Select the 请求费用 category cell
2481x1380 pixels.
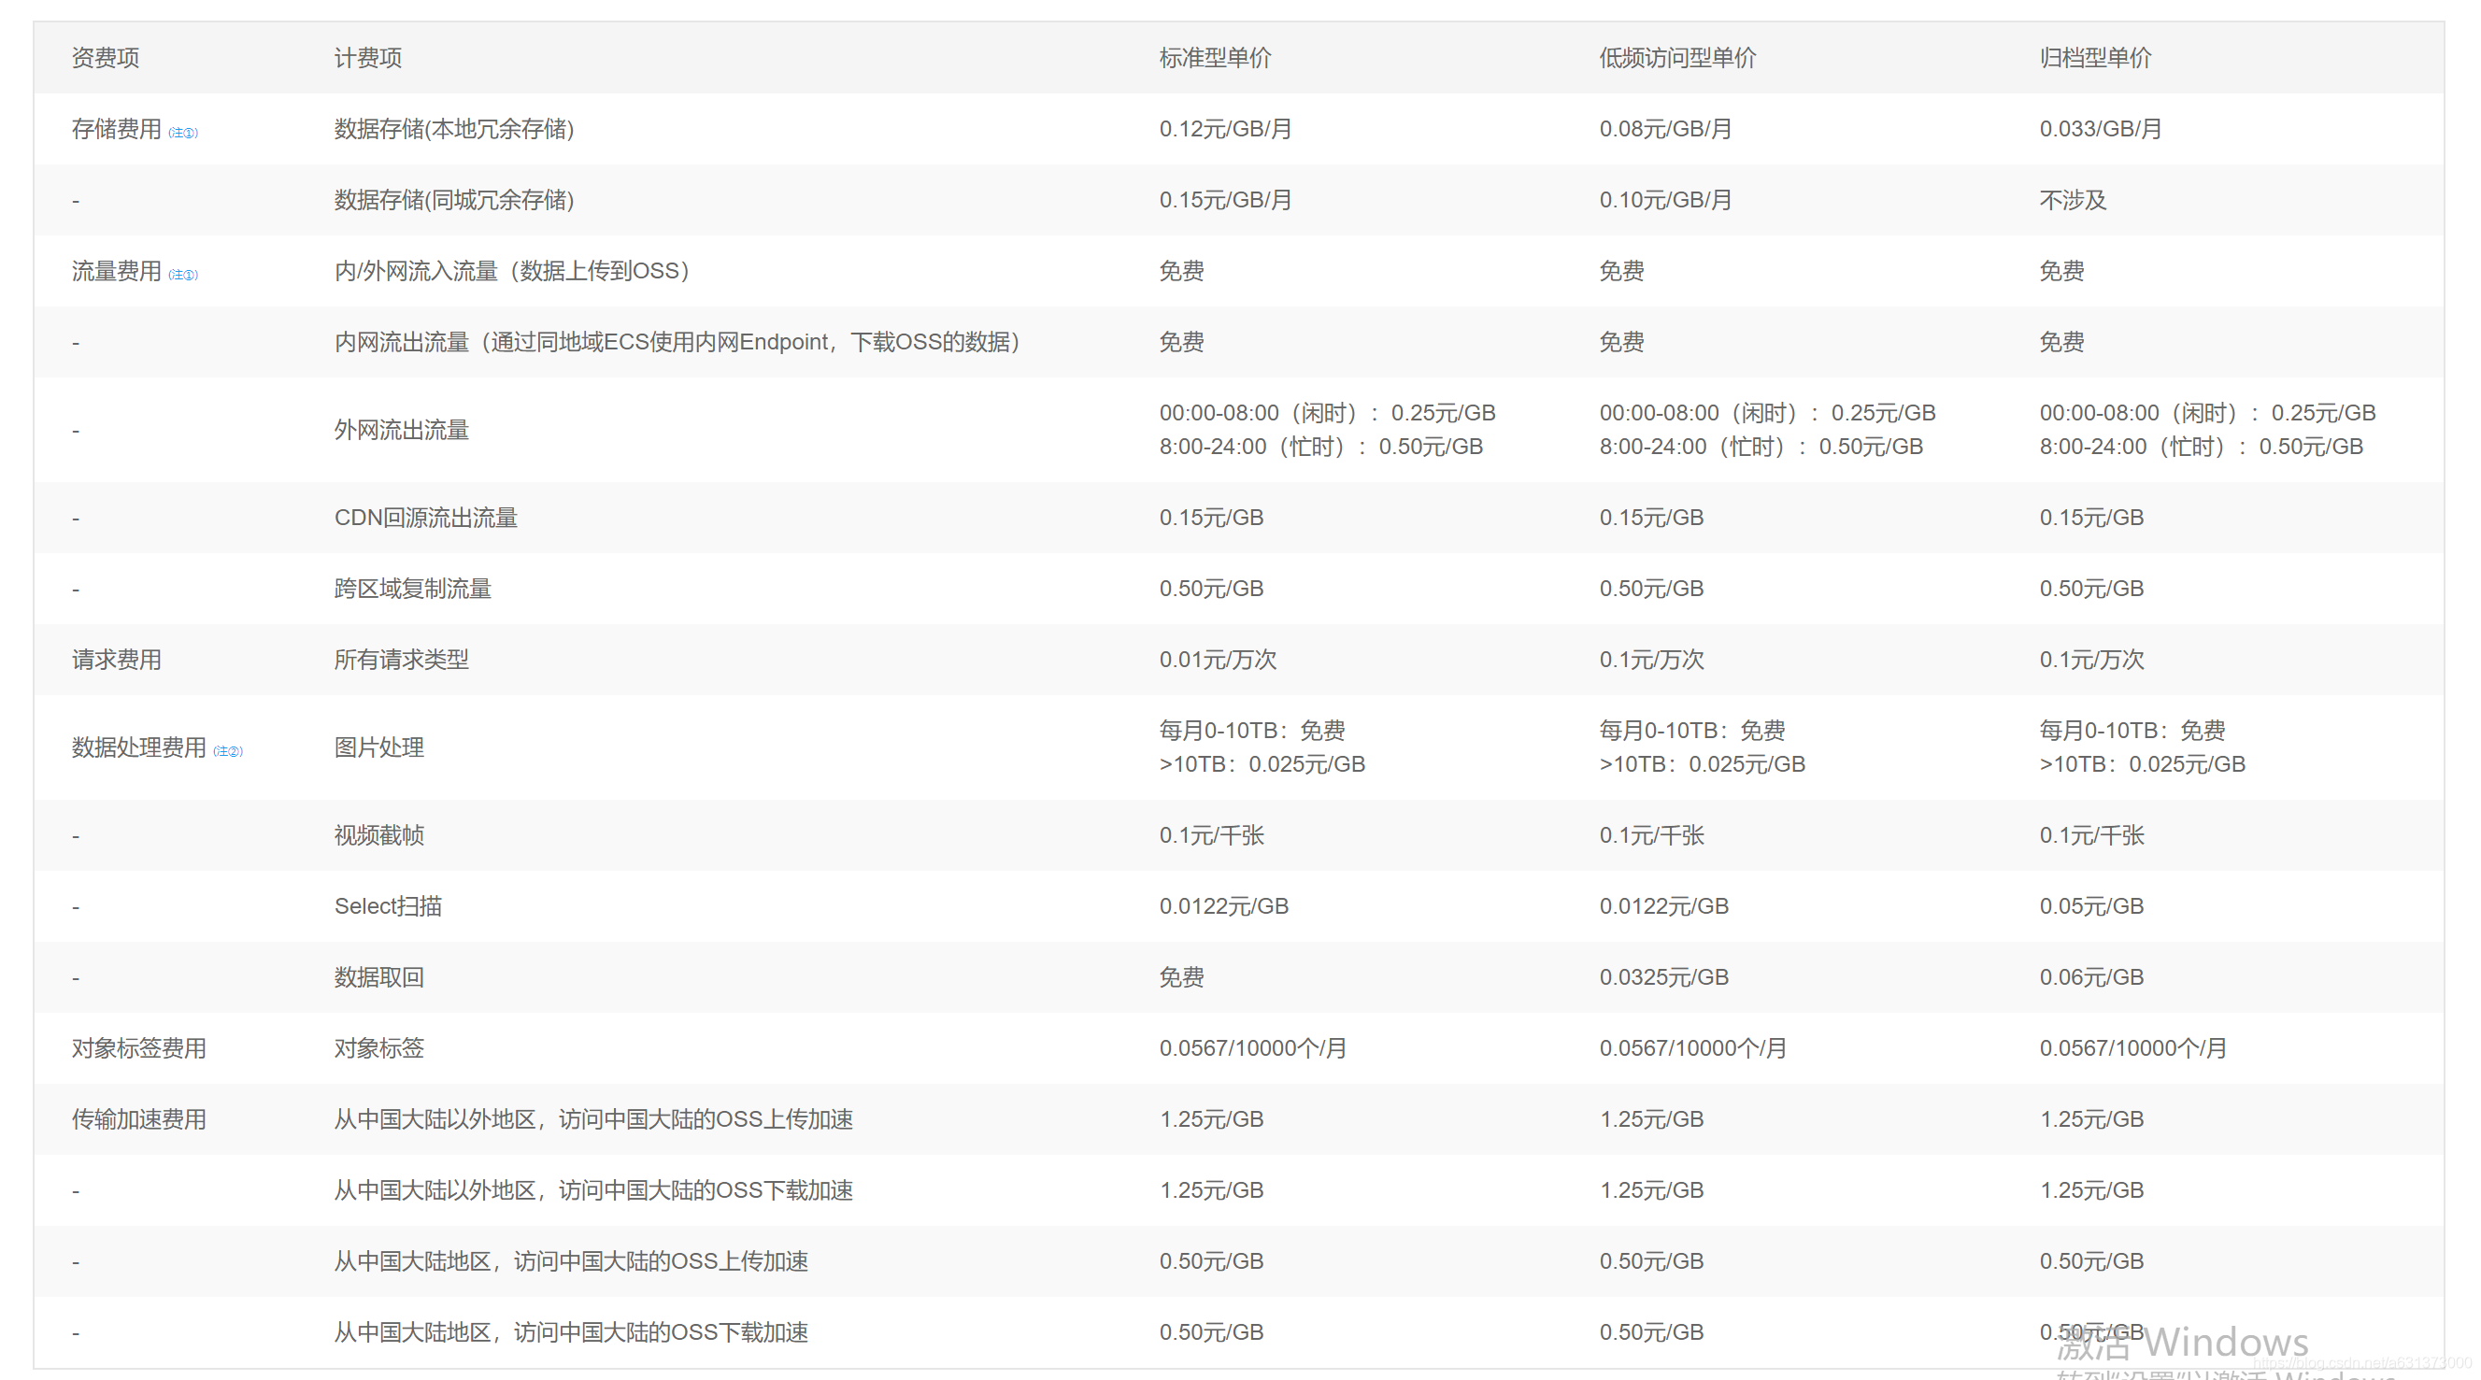click(x=117, y=660)
